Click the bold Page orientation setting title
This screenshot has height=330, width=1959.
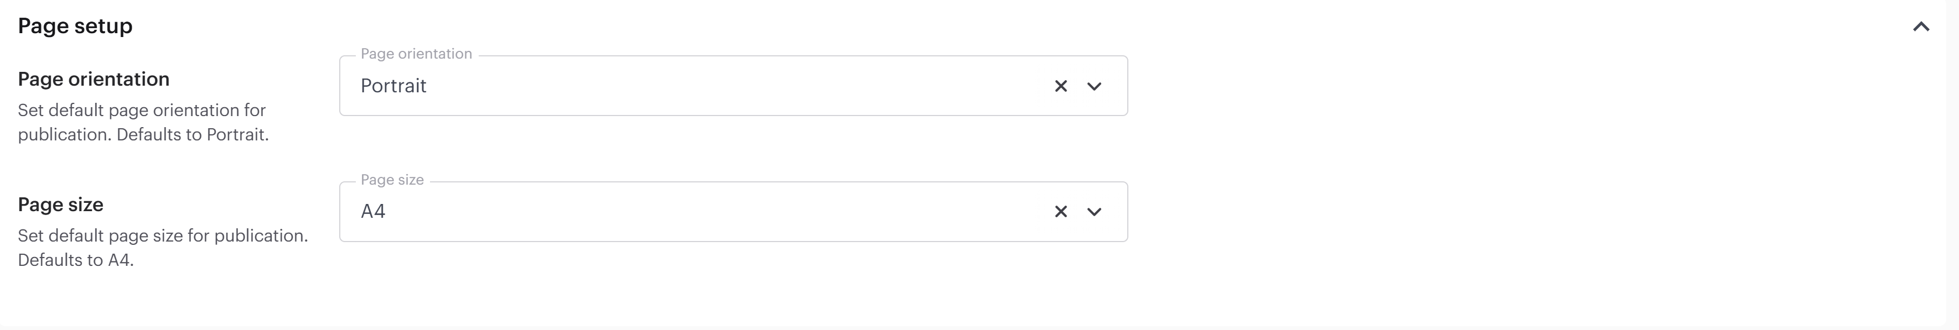[94, 79]
